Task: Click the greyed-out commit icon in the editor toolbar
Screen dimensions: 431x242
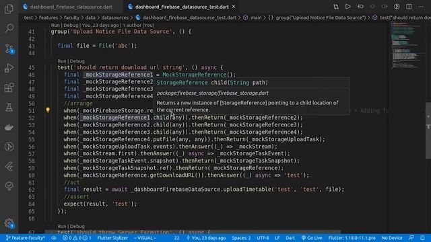Action: point(372,7)
